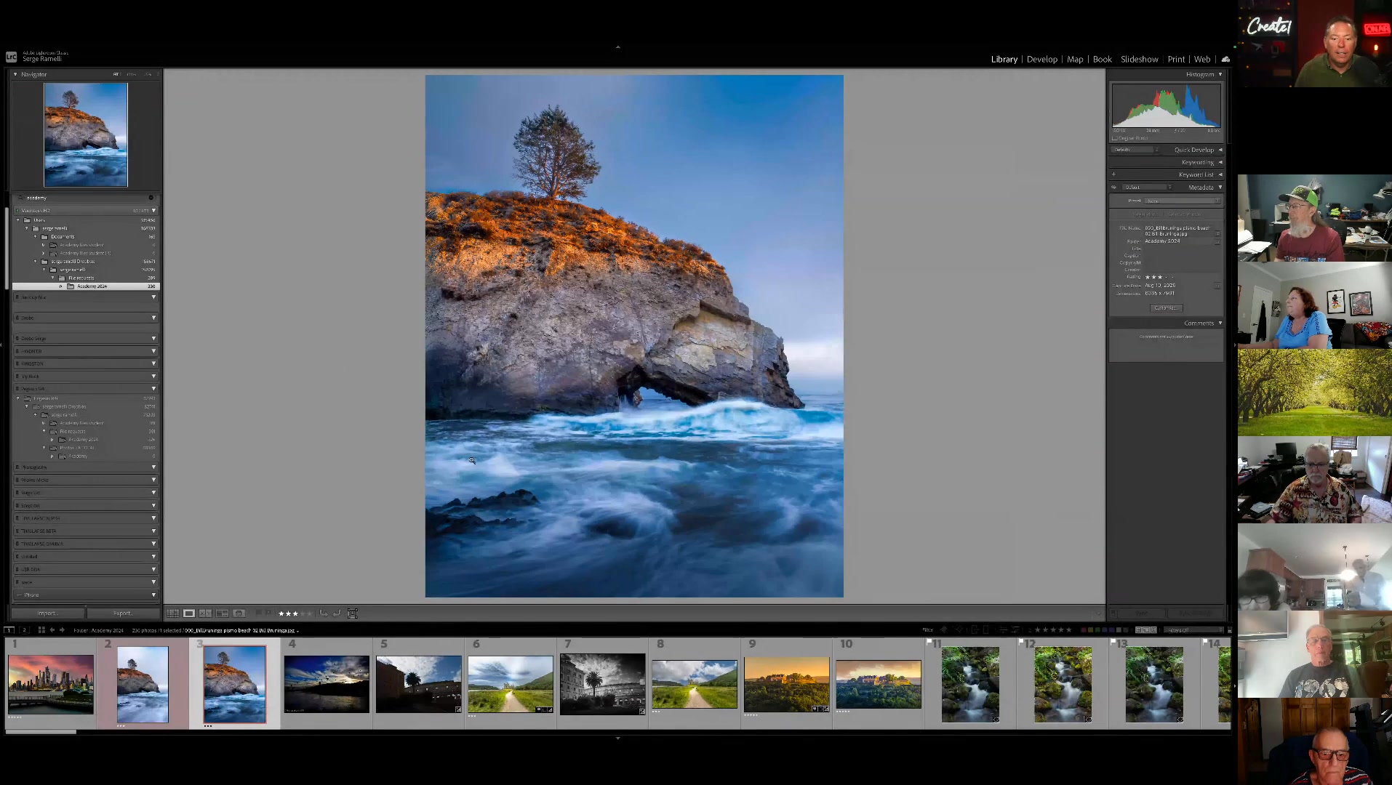Open the Print module
1392x785 pixels.
click(1176, 60)
